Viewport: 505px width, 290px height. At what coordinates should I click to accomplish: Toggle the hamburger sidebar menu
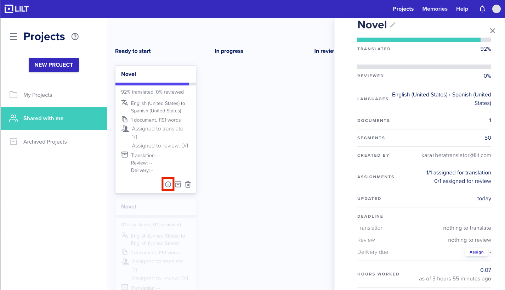(x=13, y=37)
